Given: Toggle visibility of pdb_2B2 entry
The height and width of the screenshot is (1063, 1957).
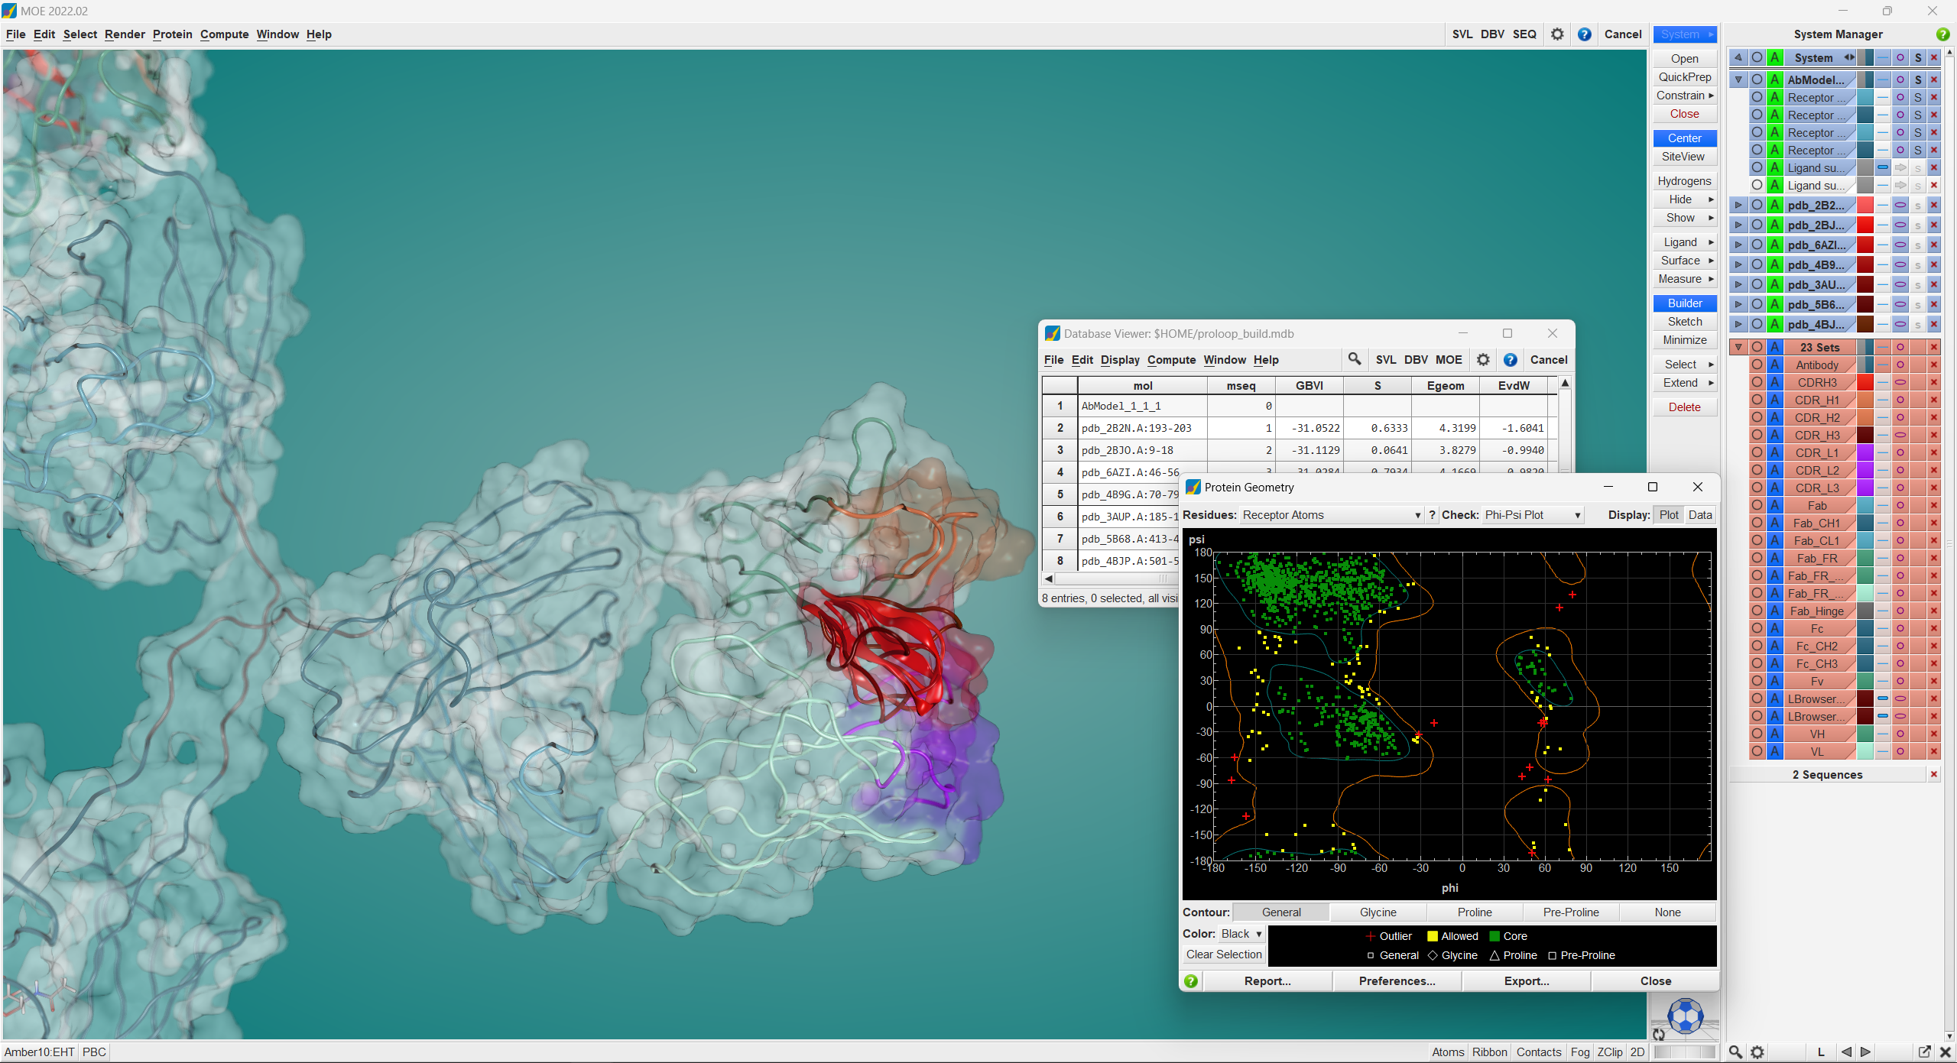Looking at the screenshot, I should [1757, 205].
